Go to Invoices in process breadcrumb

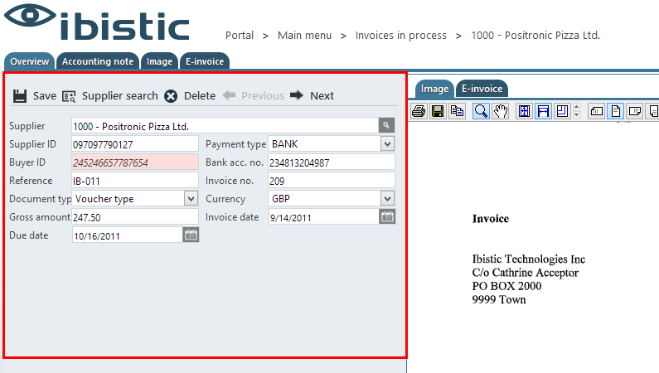click(401, 36)
